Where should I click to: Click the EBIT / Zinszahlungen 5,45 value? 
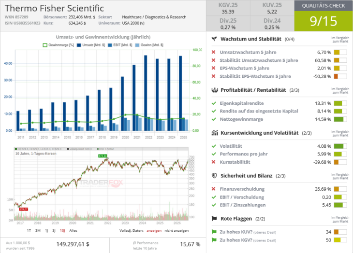point(327,205)
